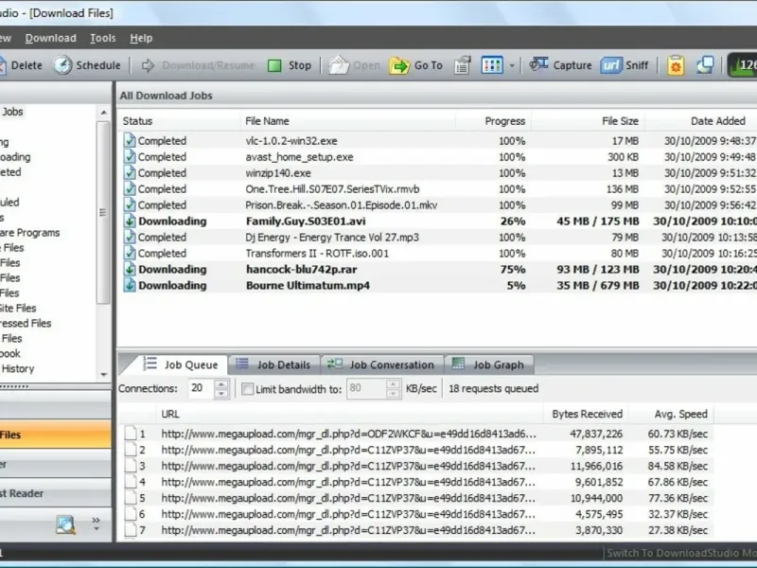Raise the bandwidth limit with up arrow
The height and width of the screenshot is (568, 757).
393,384
